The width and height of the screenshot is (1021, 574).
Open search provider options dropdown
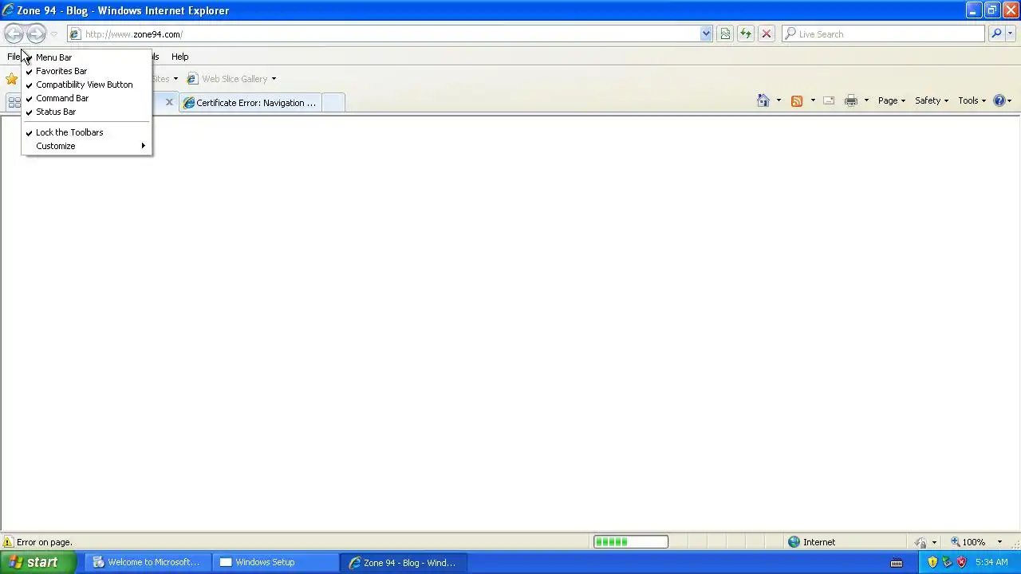1011,34
